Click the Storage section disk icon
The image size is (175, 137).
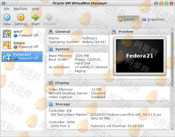pyautogui.click(x=51, y=104)
